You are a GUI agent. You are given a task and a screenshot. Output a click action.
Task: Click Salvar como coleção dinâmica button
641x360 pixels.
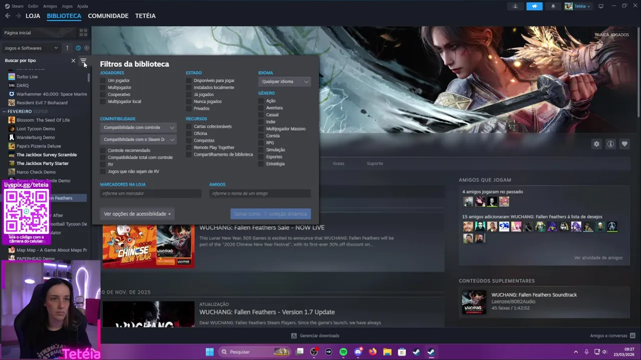tap(270, 214)
